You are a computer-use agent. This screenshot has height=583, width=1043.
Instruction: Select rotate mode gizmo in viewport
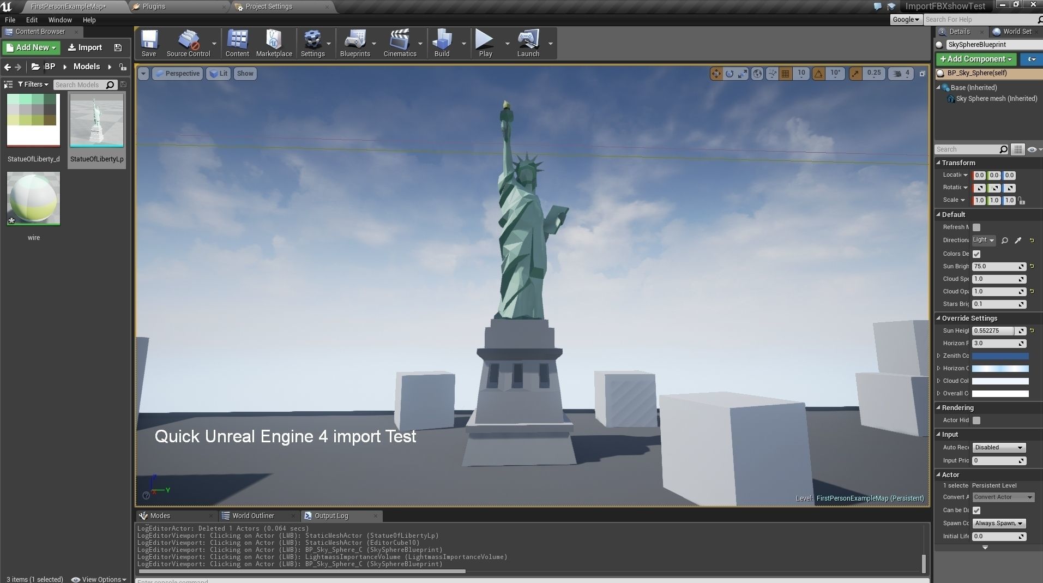pyautogui.click(x=730, y=74)
